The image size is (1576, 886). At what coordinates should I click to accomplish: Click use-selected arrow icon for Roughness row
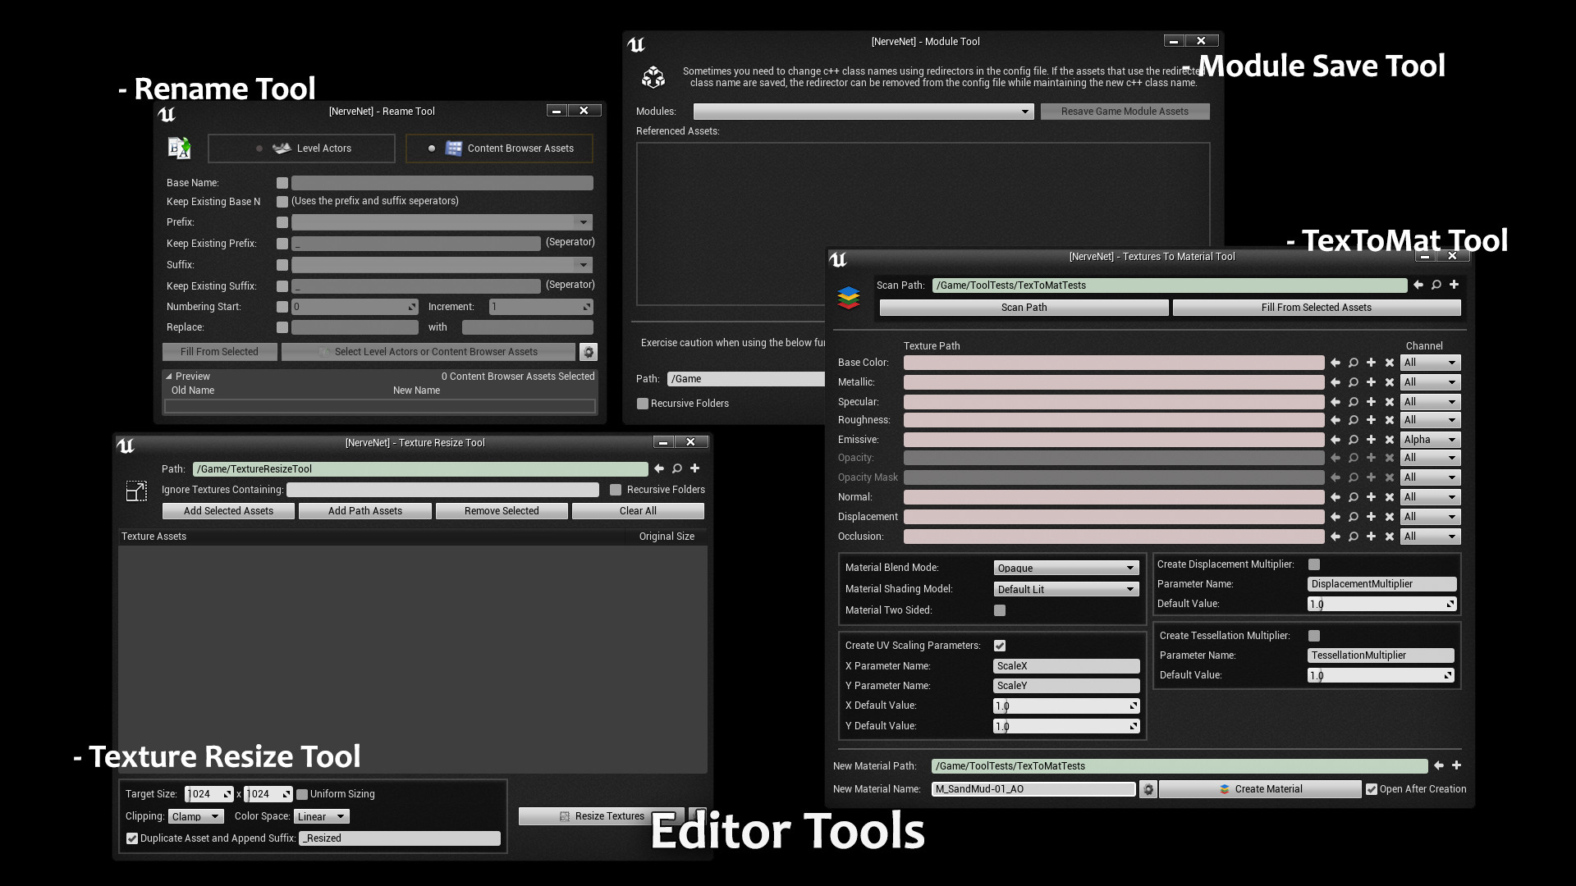click(1335, 420)
